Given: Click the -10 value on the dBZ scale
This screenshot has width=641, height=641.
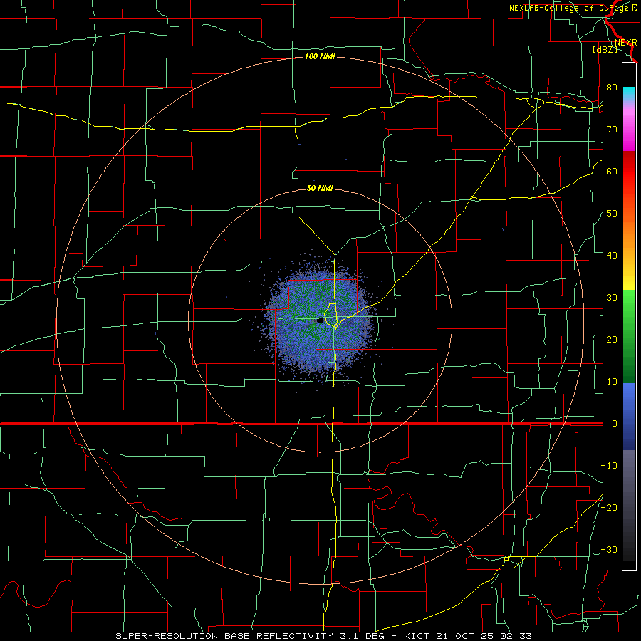Looking at the screenshot, I should click(x=609, y=466).
